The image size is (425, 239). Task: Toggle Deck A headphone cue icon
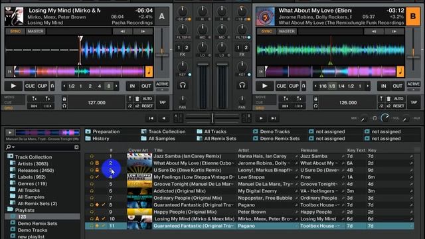point(183,86)
